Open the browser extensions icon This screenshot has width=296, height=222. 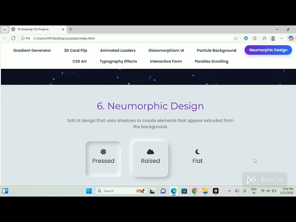[255, 38]
